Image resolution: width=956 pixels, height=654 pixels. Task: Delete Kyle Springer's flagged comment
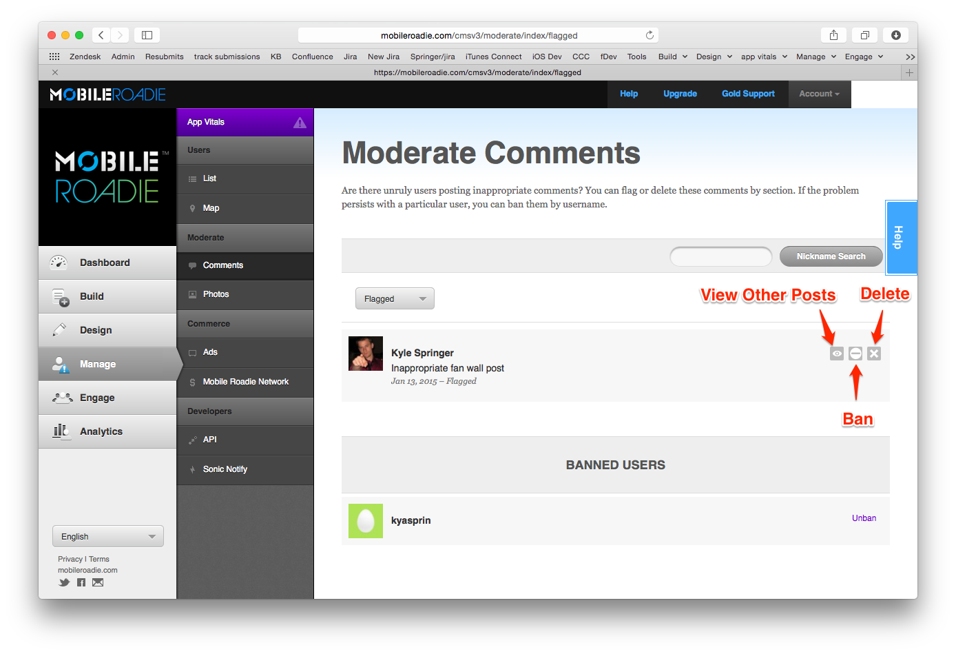point(874,354)
